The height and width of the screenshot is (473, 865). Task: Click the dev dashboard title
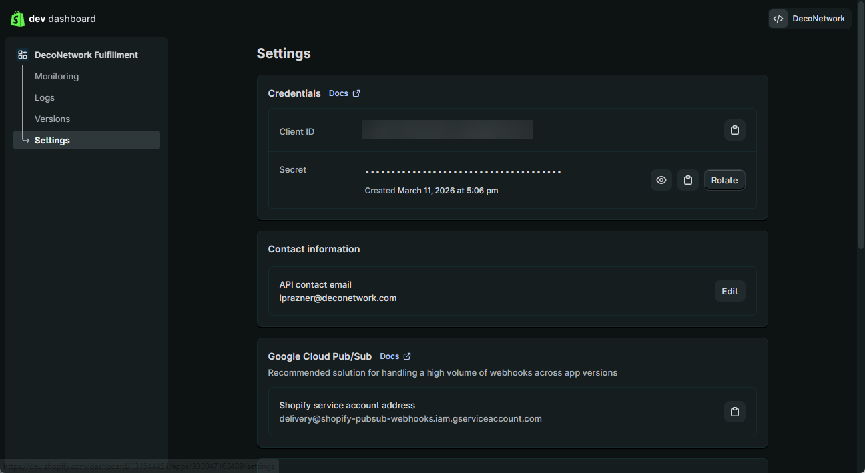click(x=62, y=19)
